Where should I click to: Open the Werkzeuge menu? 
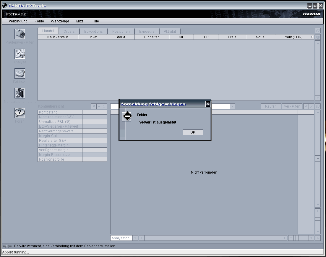(x=60, y=21)
